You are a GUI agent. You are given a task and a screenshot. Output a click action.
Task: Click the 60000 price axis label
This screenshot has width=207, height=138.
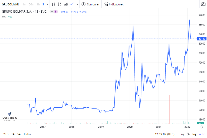coord(202,91)
